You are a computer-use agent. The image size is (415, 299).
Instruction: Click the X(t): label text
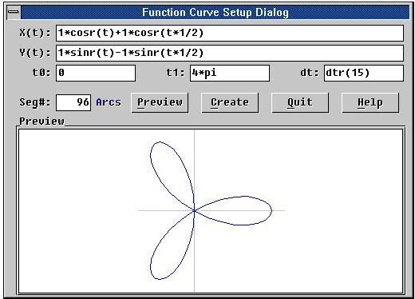pyautogui.click(x=35, y=33)
